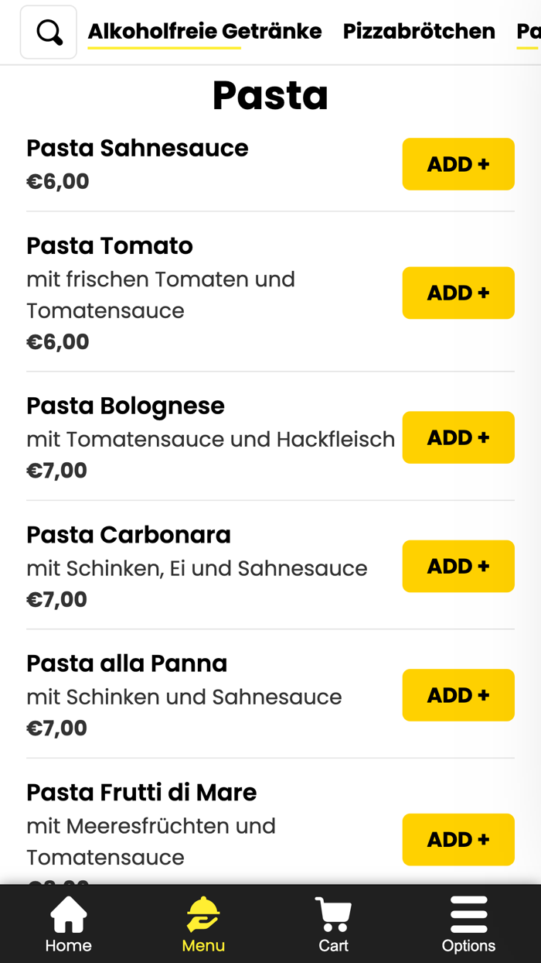Click ADD + next to Pasta alla Panna
This screenshot has width=541, height=963.
(458, 695)
